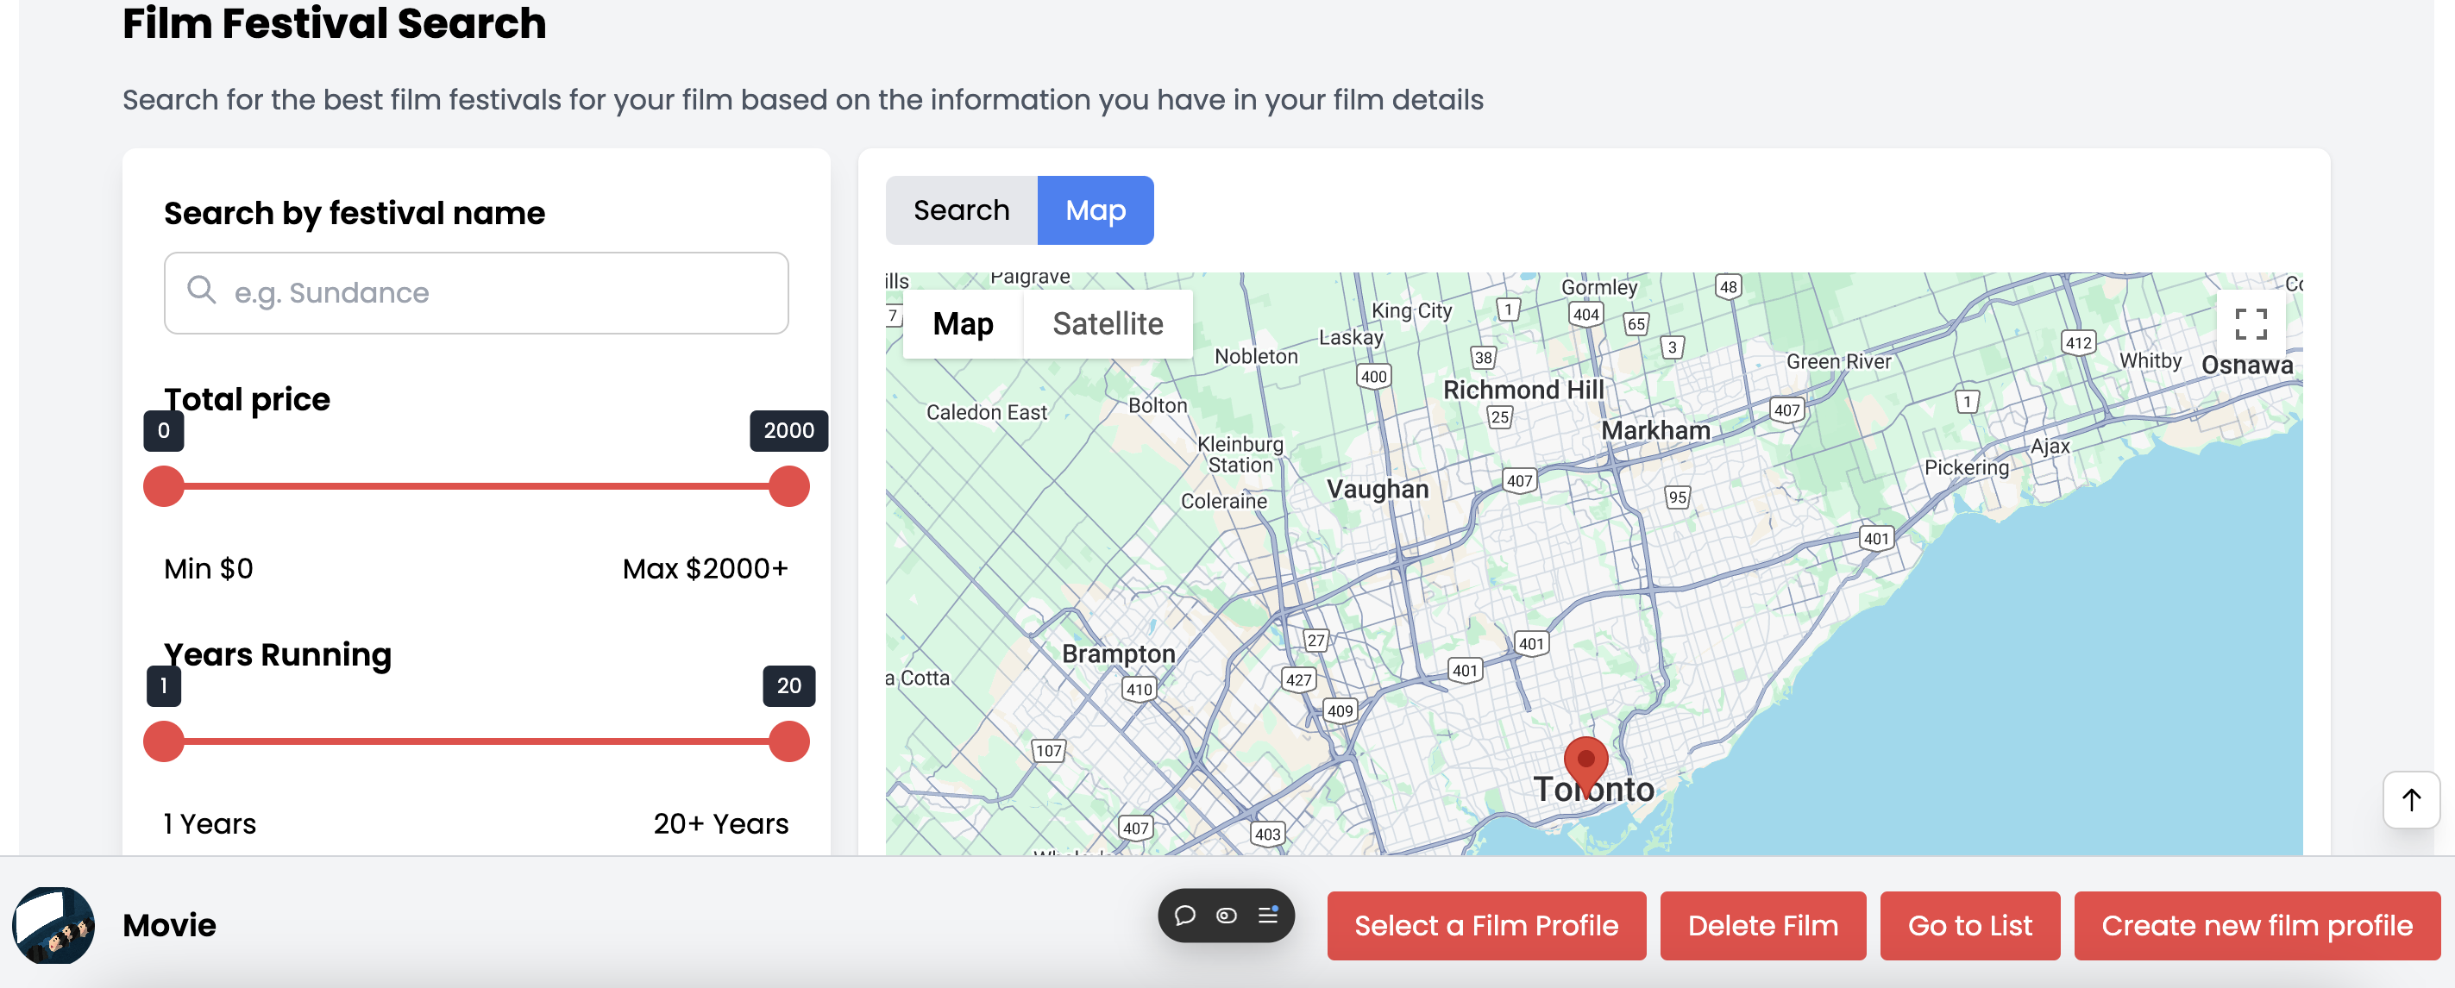Viewport: 2455px width, 988px height.
Task: Click the highway 403 shield on map
Action: pyautogui.click(x=1266, y=834)
